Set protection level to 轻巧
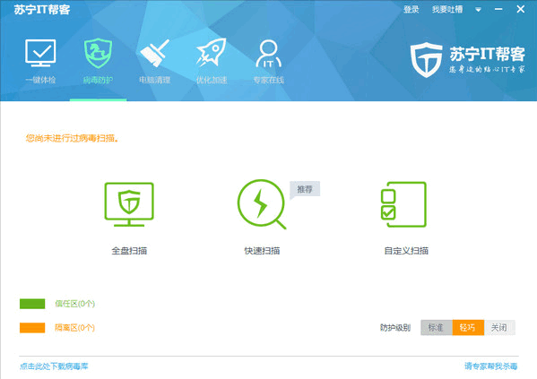Image resolution: width=537 pixels, height=379 pixels. point(468,328)
